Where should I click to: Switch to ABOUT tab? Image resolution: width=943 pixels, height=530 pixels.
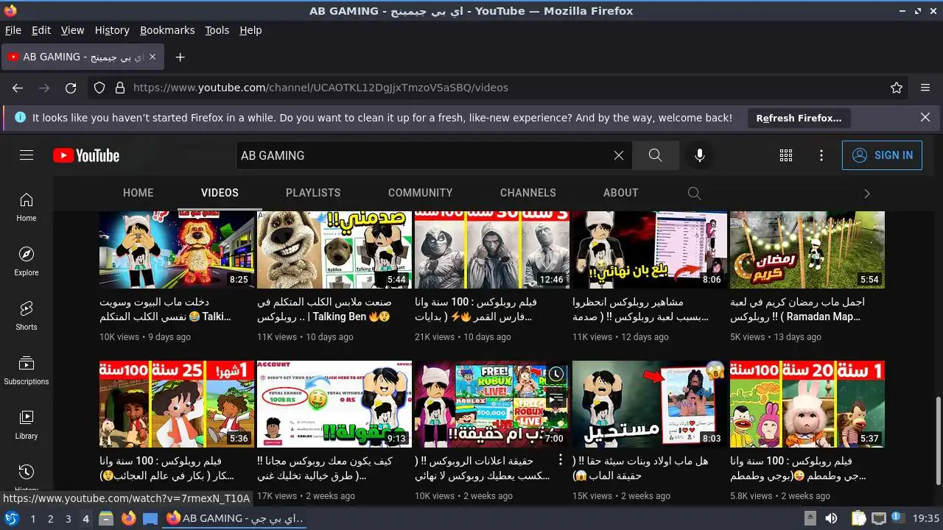point(621,193)
